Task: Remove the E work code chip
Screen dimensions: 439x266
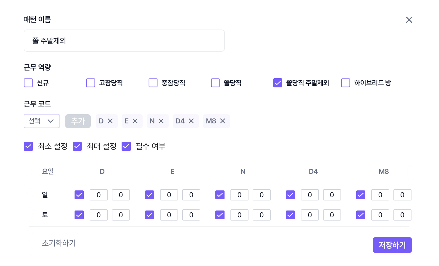Action: click(135, 121)
